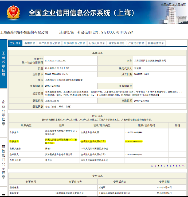Image resolution: width=188 pixels, height=197 pixels.
Task: Click 证照/证件号码 column header
Action: [x=146, y=125]
